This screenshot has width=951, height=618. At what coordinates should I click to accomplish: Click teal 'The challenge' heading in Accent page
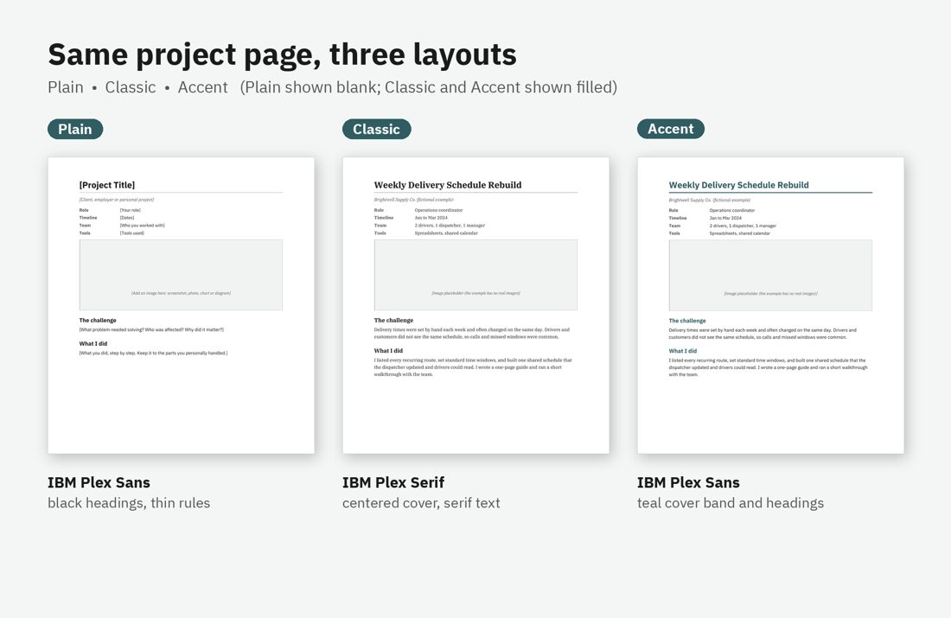click(x=687, y=321)
